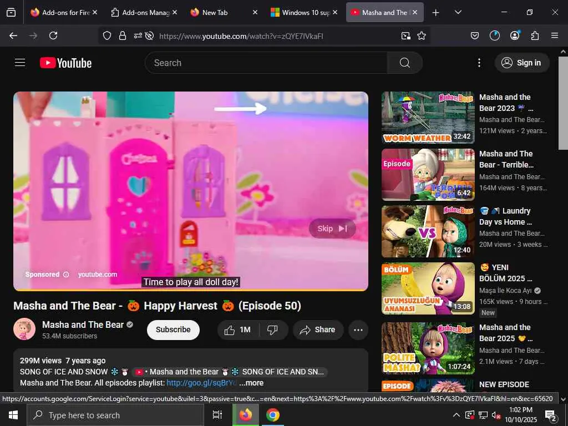568x426 pixels.
Task: Focus the YouTube Search input field
Action: [266, 63]
